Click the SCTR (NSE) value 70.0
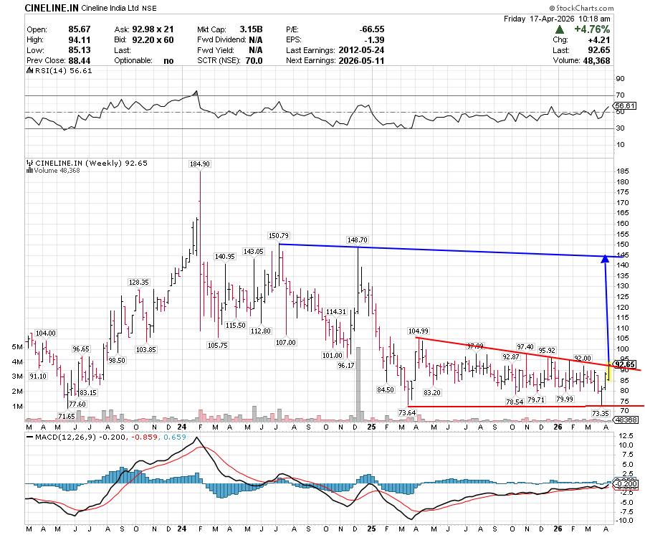645x535 pixels. pyautogui.click(x=254, y=60)
